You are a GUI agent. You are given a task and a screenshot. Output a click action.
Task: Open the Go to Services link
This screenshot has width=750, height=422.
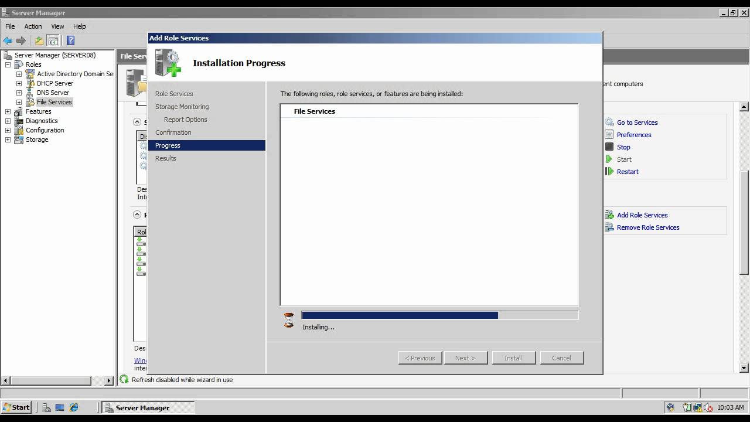(x=637, y=122)
